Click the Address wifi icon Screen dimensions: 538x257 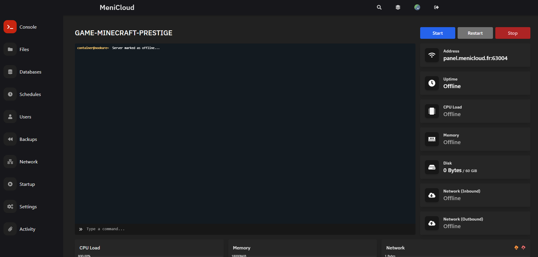coord(432,55)
